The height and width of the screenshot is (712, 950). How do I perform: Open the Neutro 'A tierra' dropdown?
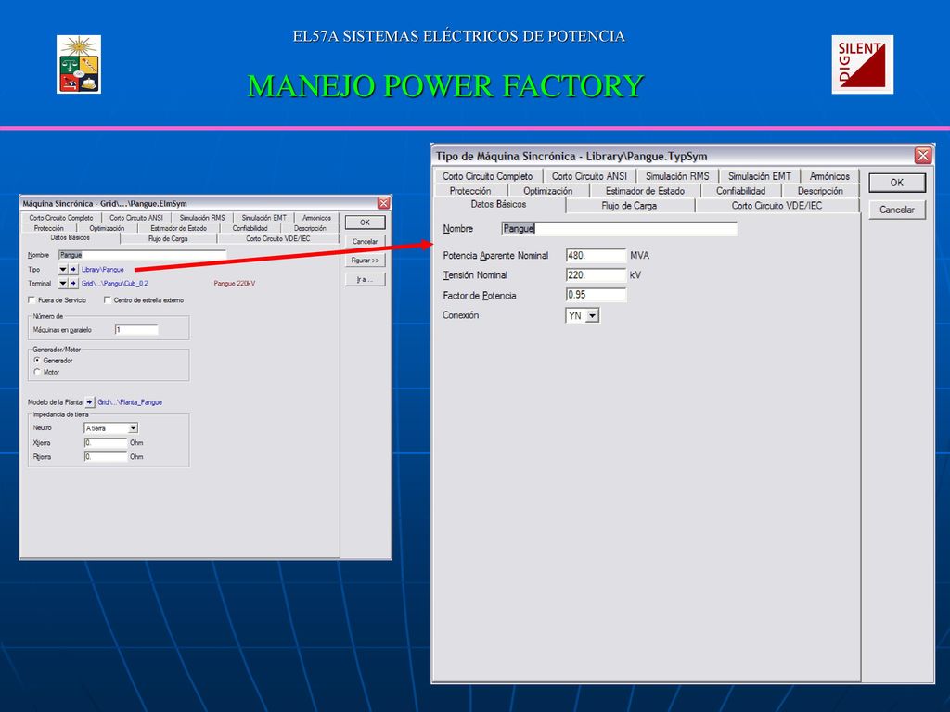pyautogui.click(x=134, y=428)
